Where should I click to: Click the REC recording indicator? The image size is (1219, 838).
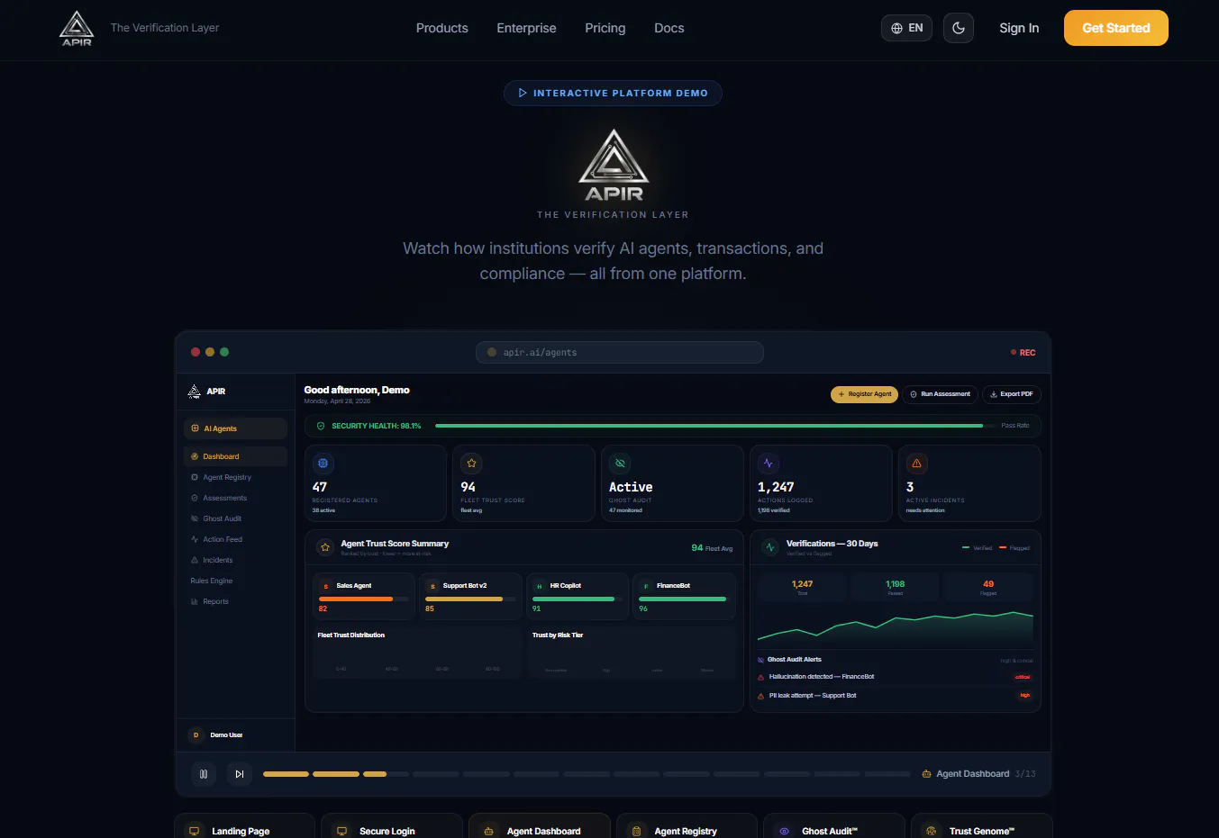pos(1023,353)
